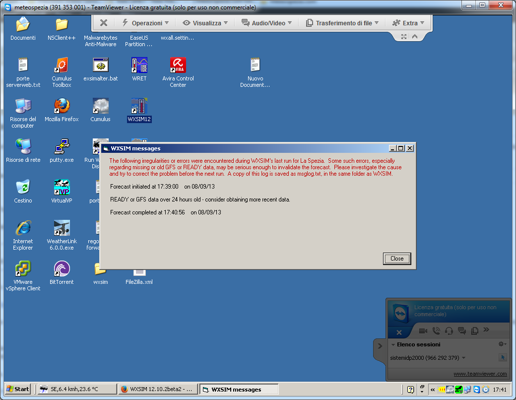Launch Cumulus Toolbox shortcut

[62, 65]
